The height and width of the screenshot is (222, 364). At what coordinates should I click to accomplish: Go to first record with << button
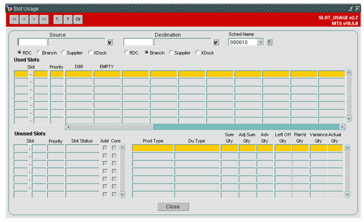[14, 20]
